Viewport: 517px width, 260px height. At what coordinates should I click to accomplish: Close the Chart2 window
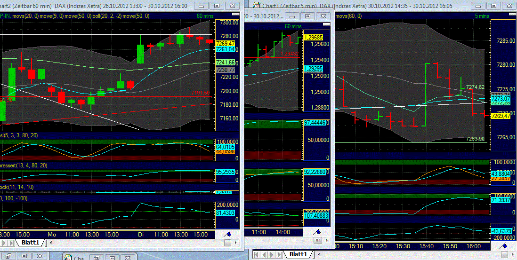[233, 6]
